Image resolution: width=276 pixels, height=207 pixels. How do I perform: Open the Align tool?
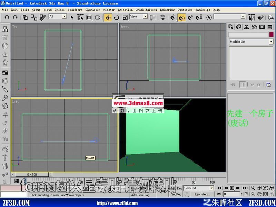click(x=260, y=18)
